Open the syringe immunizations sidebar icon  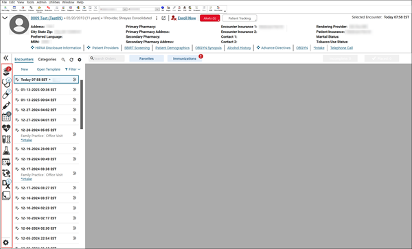6,106
